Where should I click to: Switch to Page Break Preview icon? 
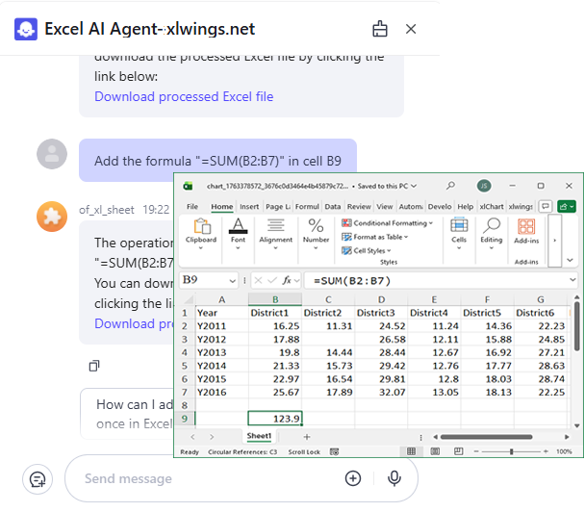click(459, 451)
